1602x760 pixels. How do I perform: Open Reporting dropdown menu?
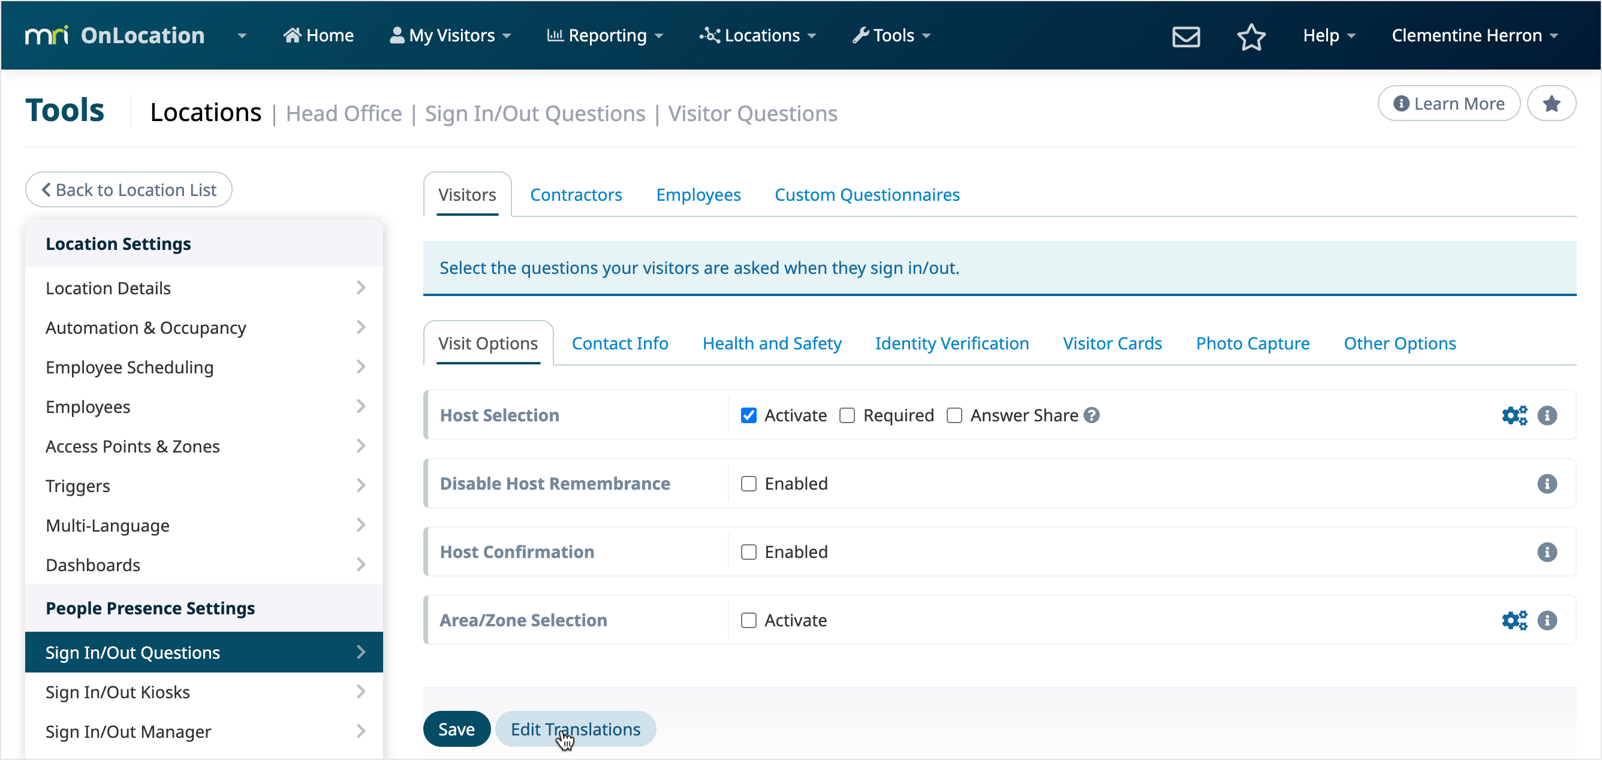pos(604,35)
